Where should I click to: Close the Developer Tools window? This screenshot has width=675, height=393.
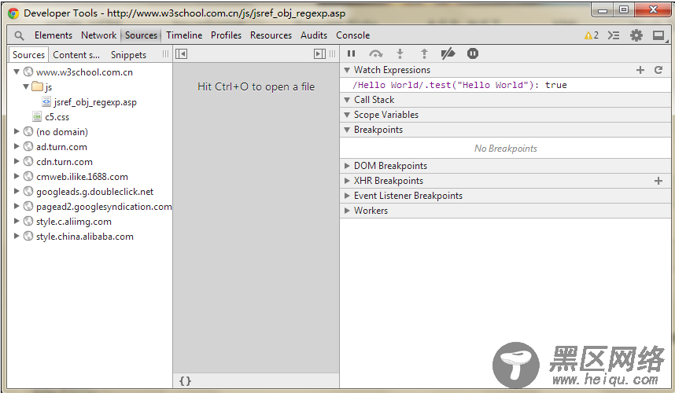coord(653,10)
